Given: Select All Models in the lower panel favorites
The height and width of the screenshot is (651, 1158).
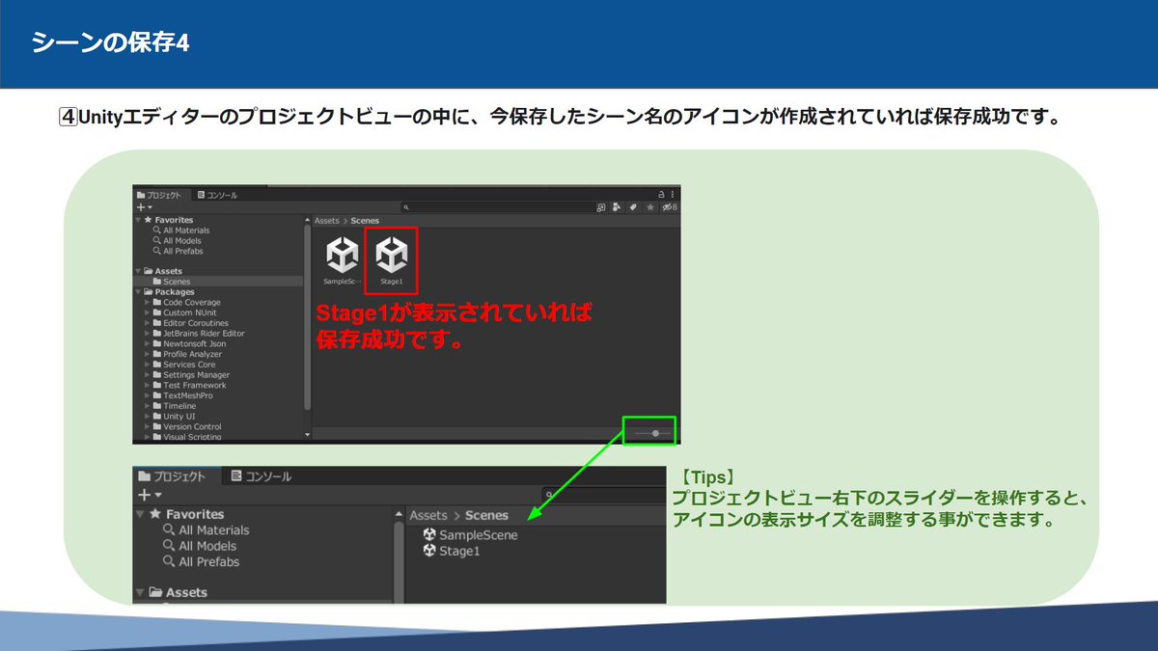Looking at the screenshot, I should [201, 546].
